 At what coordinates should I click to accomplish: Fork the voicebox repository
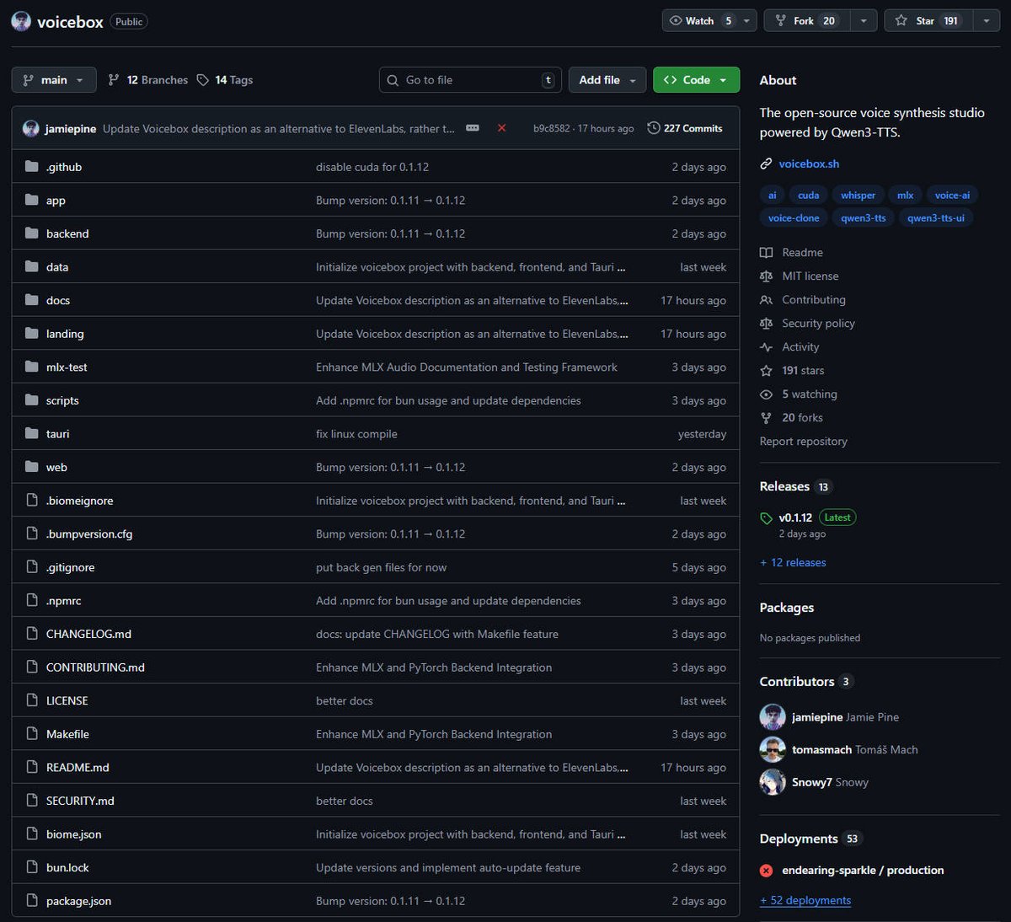806,20
